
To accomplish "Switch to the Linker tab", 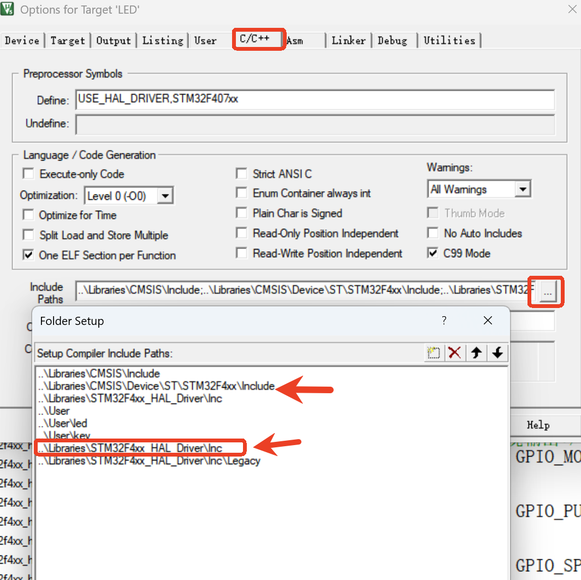I will tap(348, 40).
